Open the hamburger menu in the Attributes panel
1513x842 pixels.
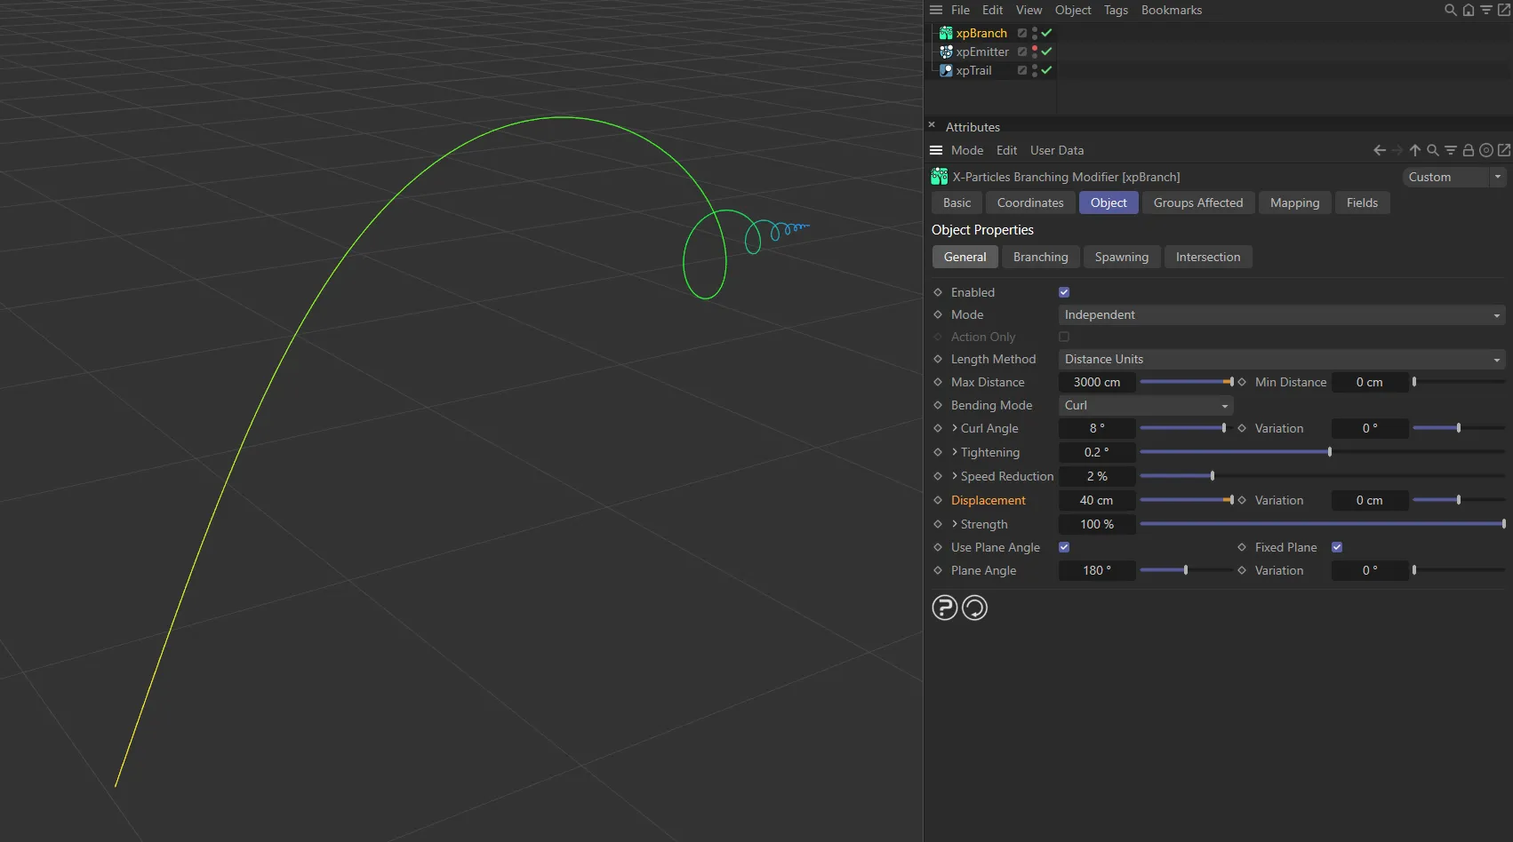pyautogui.click(x=936, y=150)
